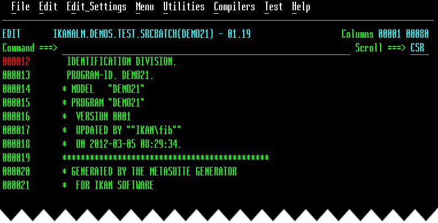Click the Scroll CSR field
The image size is (438, 223).
coord(419,48)
